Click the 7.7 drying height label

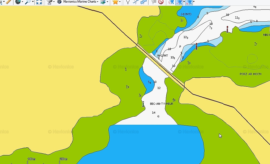(256, 44)
